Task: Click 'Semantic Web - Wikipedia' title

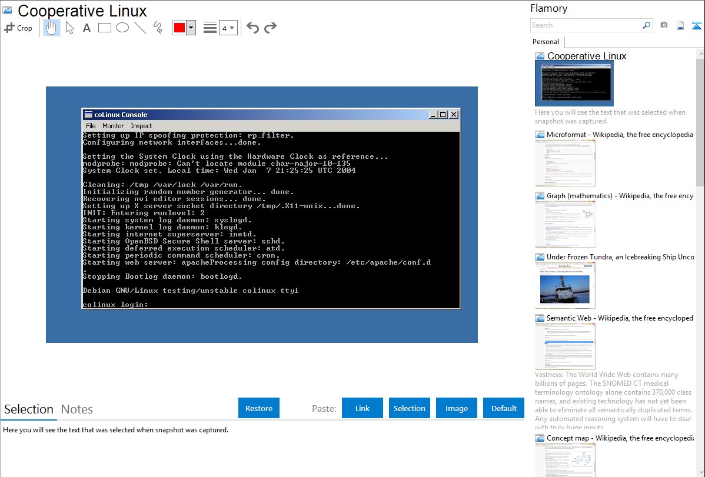Action: (620, 318)
